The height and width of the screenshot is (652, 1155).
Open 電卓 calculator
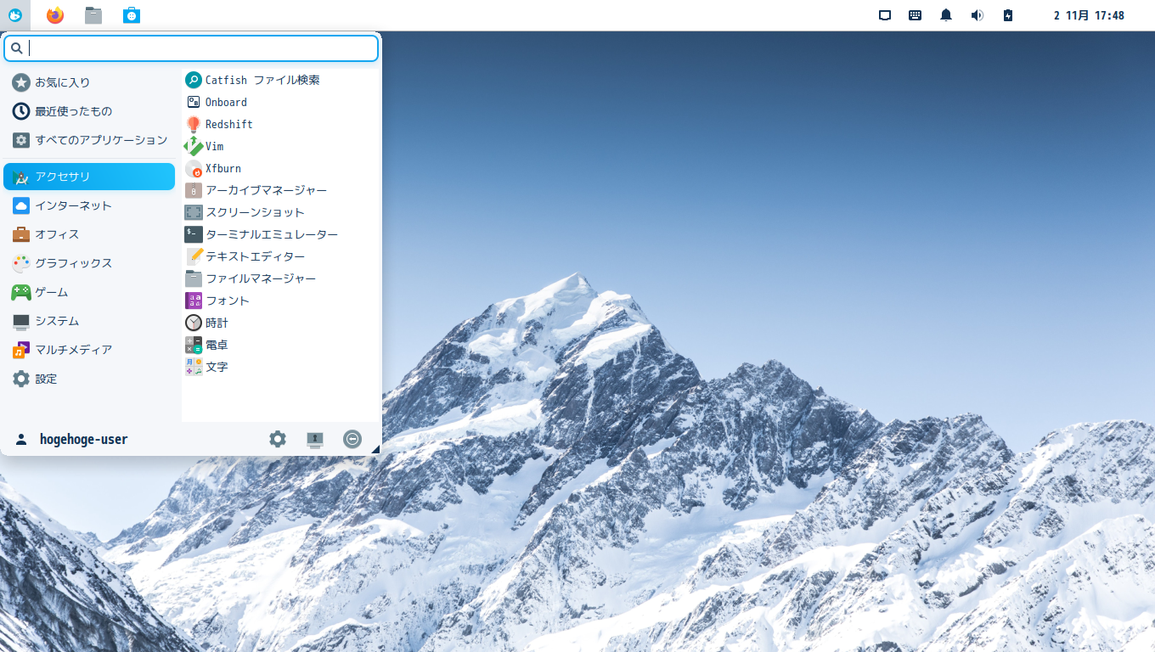coord(280,345)
